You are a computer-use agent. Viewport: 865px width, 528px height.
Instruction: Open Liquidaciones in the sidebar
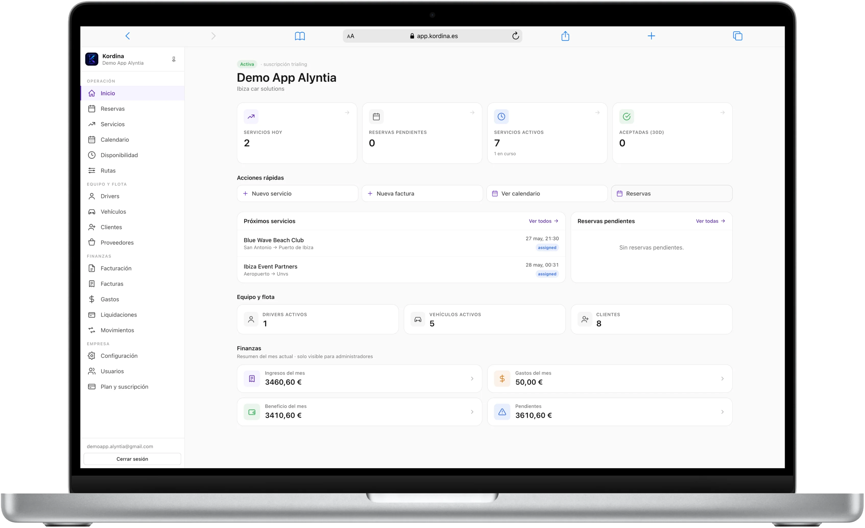[x=132, y=315]
